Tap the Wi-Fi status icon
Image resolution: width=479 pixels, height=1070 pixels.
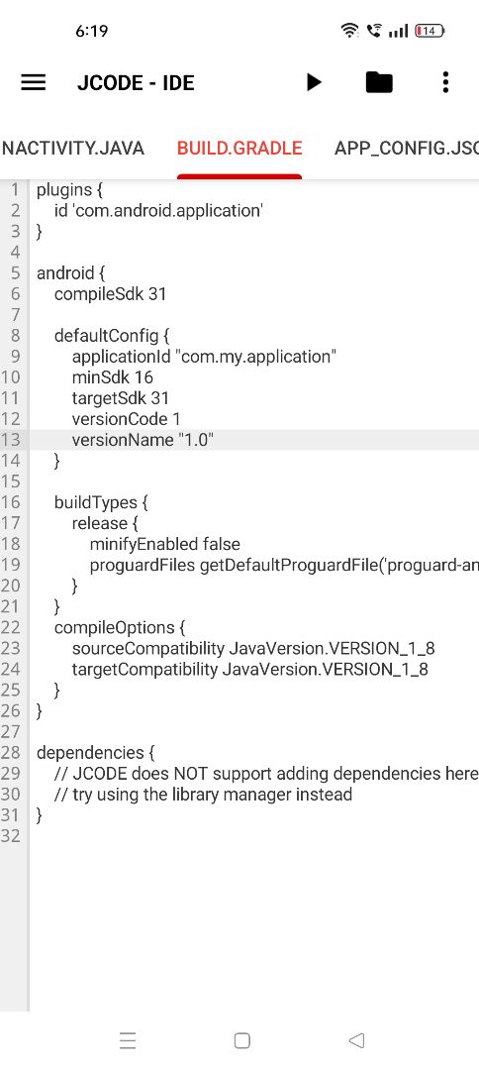(349, 31)
